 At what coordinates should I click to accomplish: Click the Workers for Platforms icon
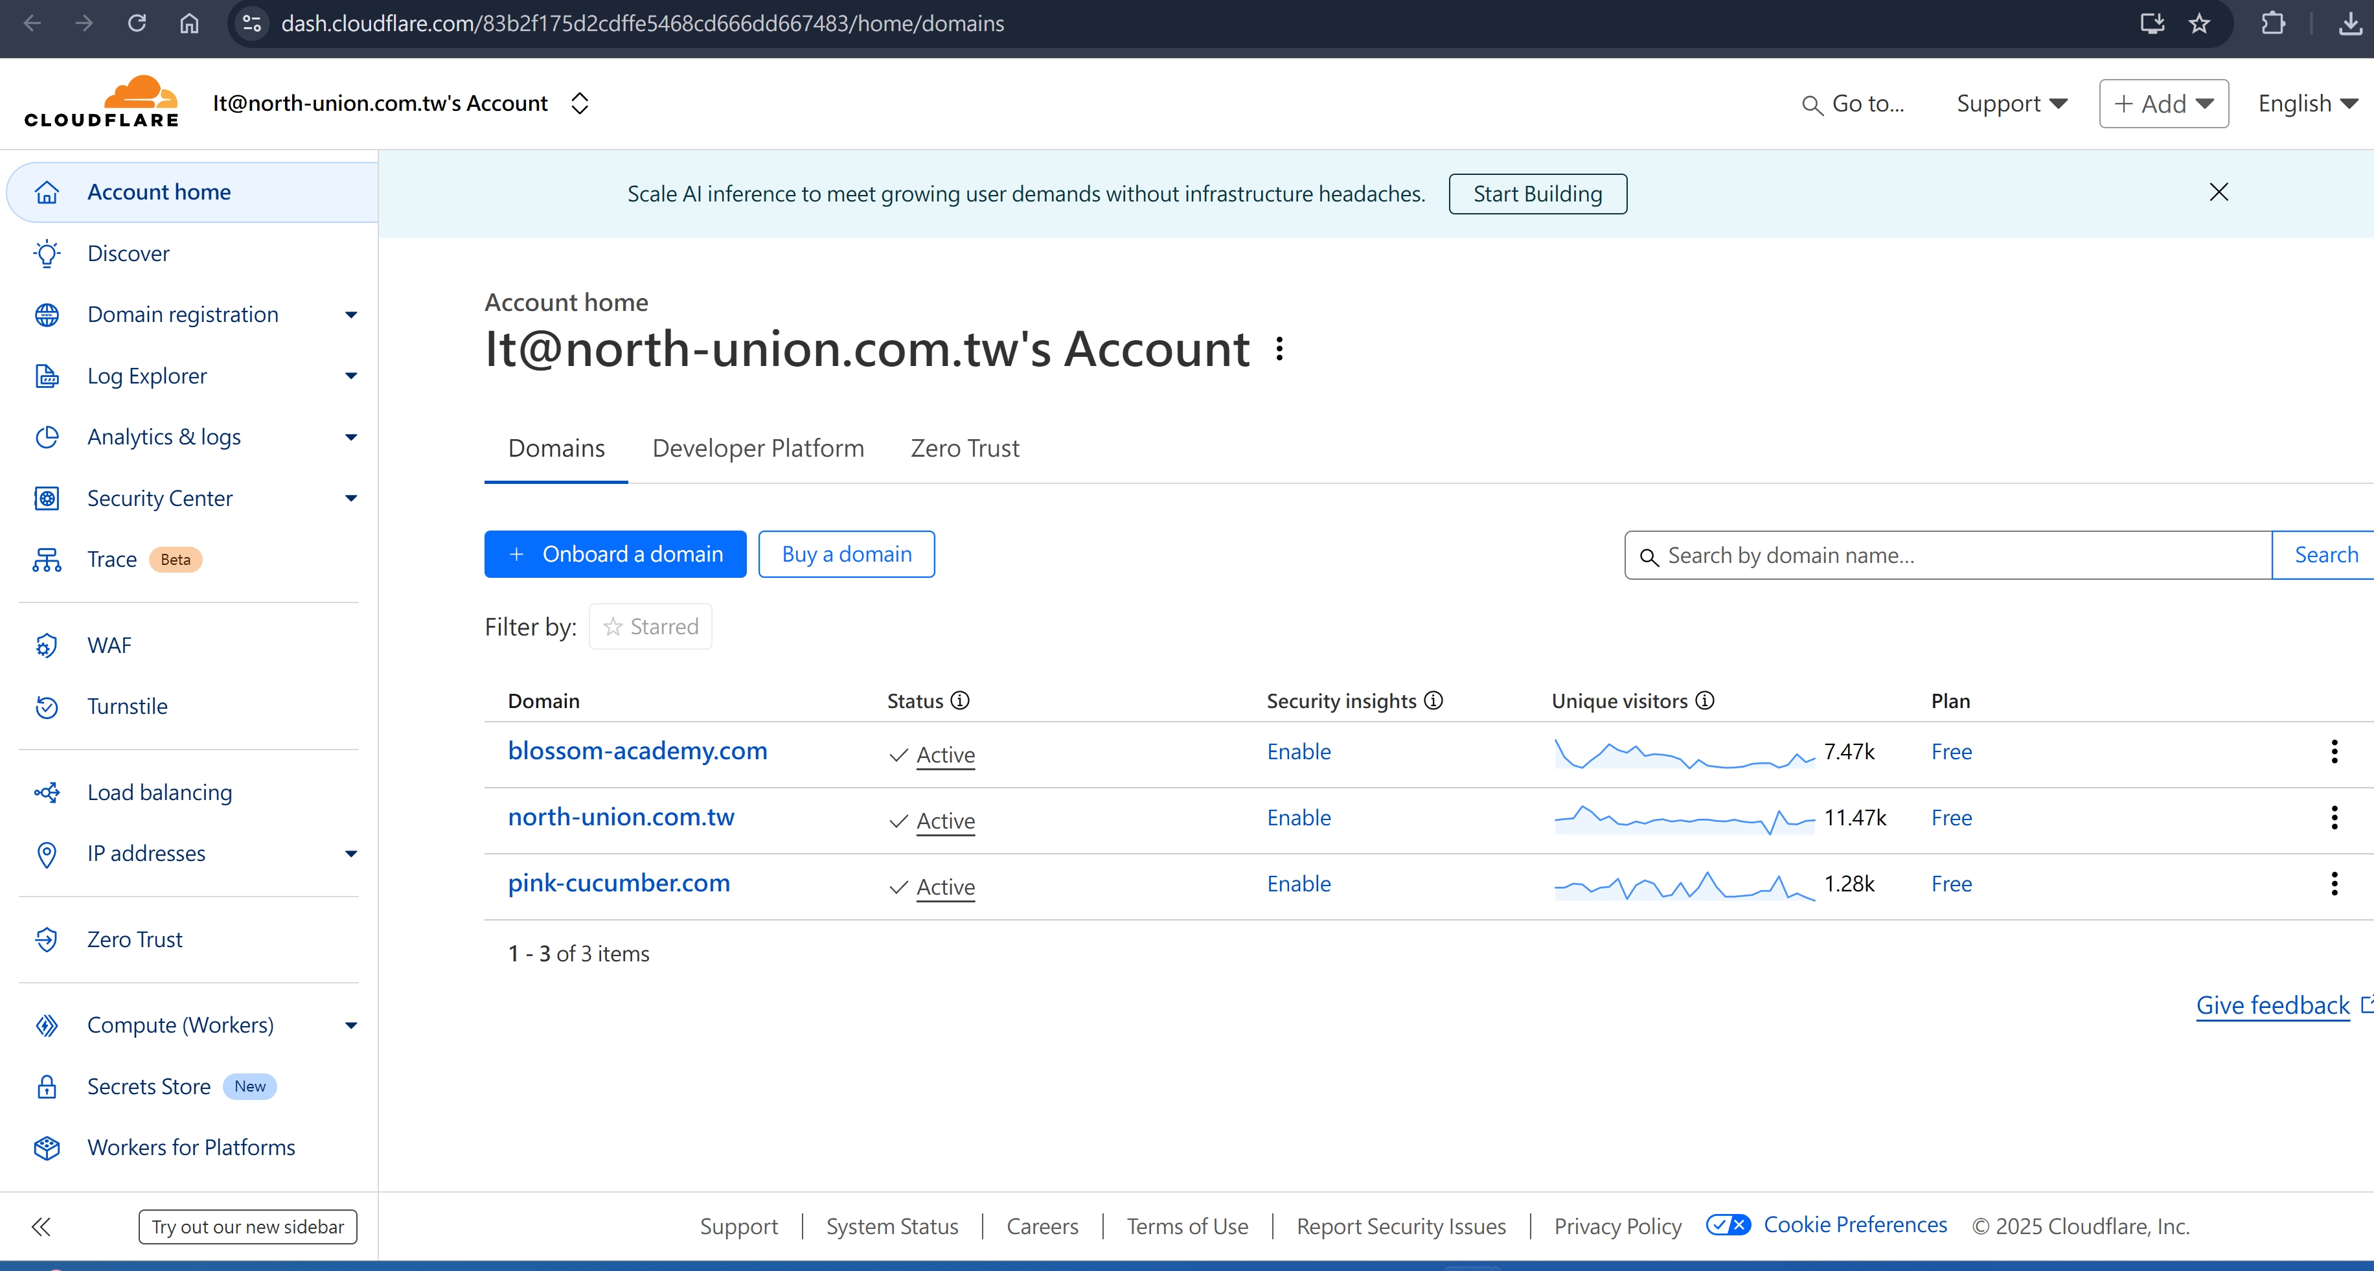(x=47, y=1147)
